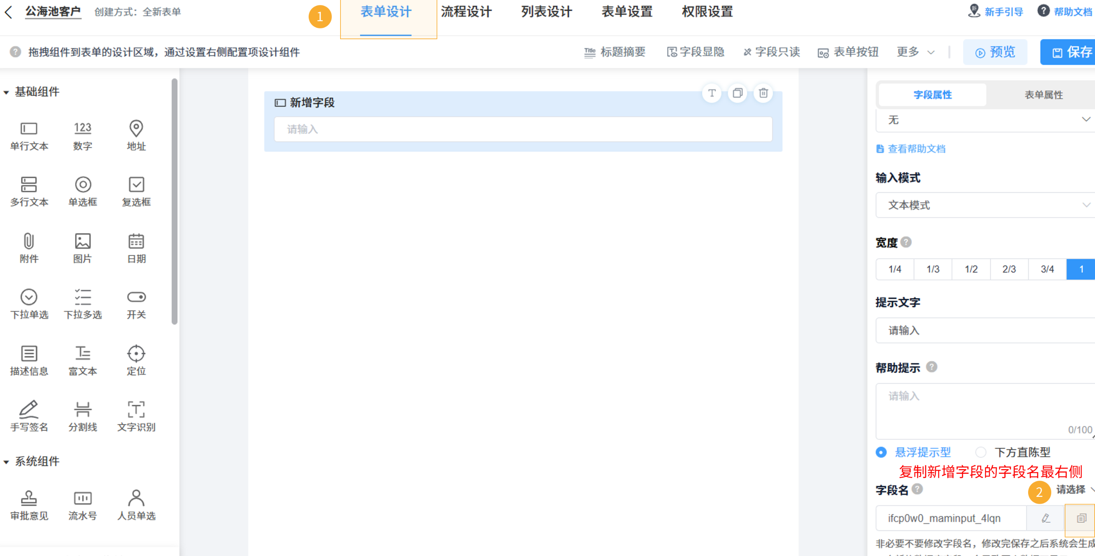Image resolution: width=1095 pixels, height=556 pixels.
Task: Set width to 1/4
Action: (895, 269)
